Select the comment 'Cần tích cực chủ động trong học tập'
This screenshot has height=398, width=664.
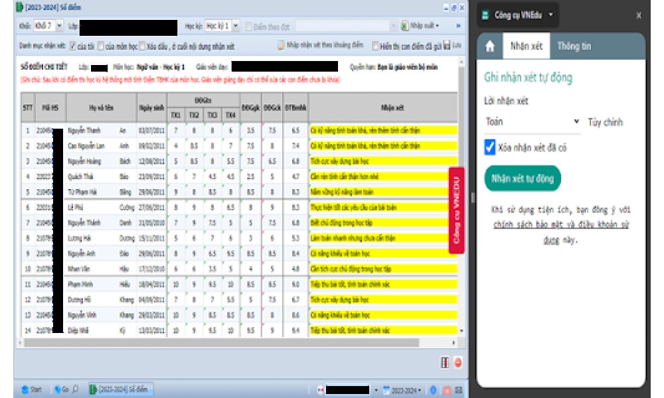(351, 269)
